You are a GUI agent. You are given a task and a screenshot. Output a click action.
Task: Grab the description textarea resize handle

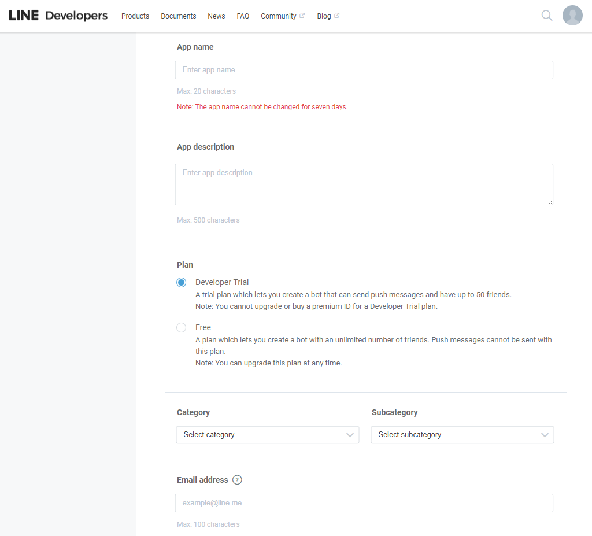pos(550,202)
